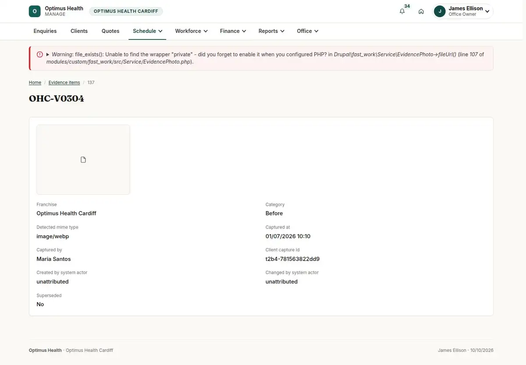Click the warning alert icon
This screenshot has width=526, height=365.
click(40, 54)
